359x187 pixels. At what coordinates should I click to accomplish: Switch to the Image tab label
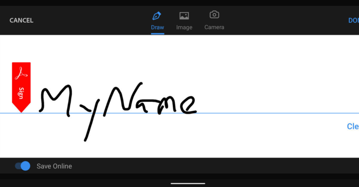click(184, 27)
